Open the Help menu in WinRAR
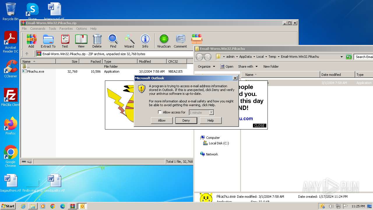Image resolution: width=373 pixels, height=210 pixels. [93, 29]
